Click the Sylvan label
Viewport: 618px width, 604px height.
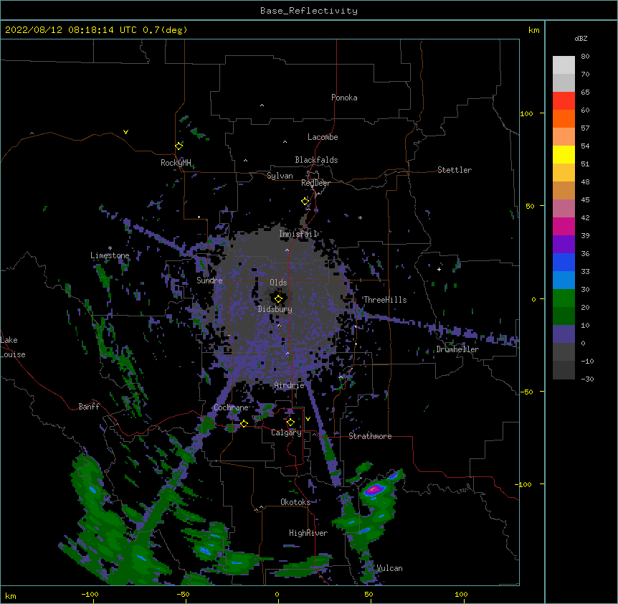pos(280,176)
